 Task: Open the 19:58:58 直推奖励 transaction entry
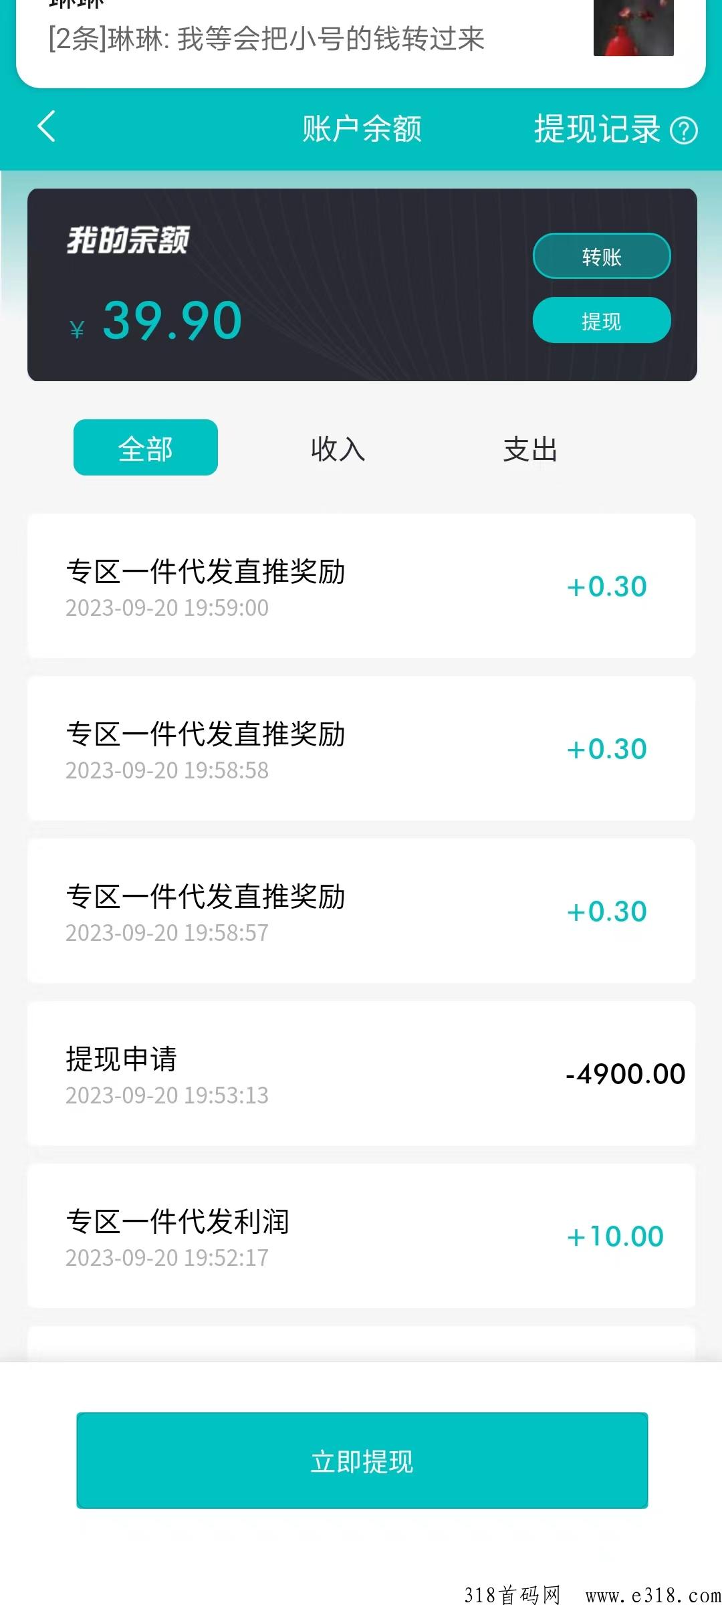click(361, 748)
